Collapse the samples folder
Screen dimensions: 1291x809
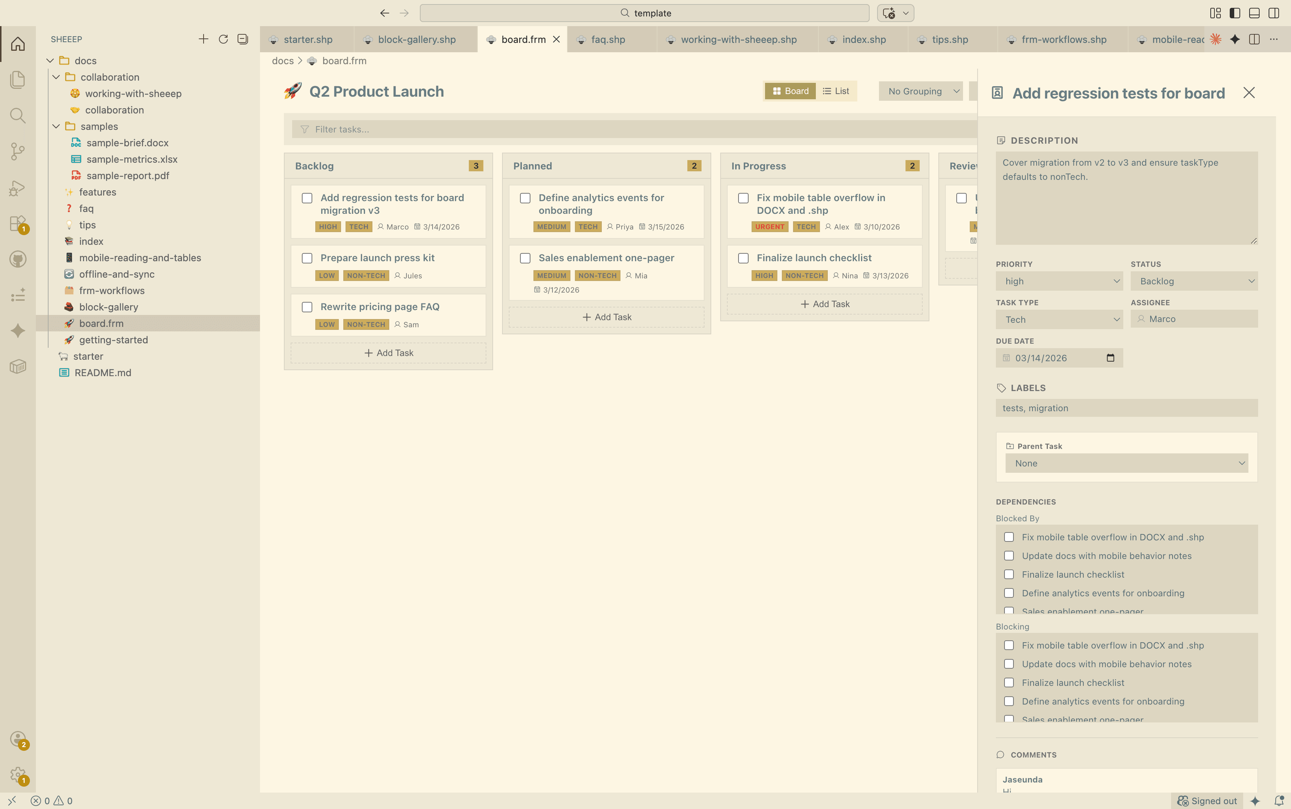[56, 126]
